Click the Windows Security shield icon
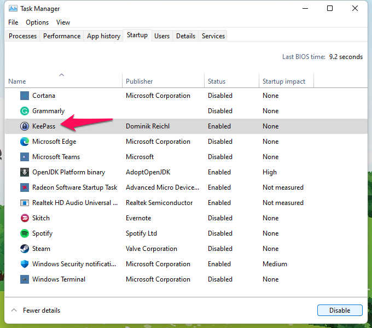 (x=25, y=264)
